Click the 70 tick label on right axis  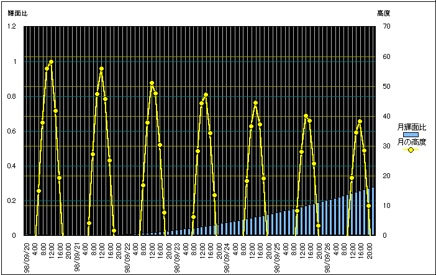[x=386, y=27]
